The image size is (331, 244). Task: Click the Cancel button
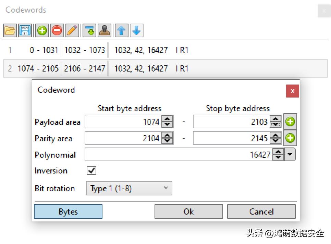[x=261, y=211]
